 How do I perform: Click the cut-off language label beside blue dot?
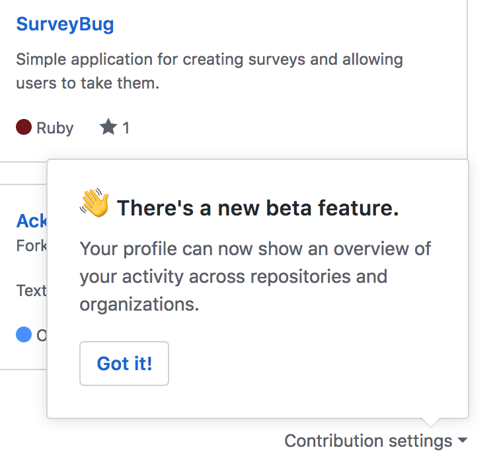(42, 335)
